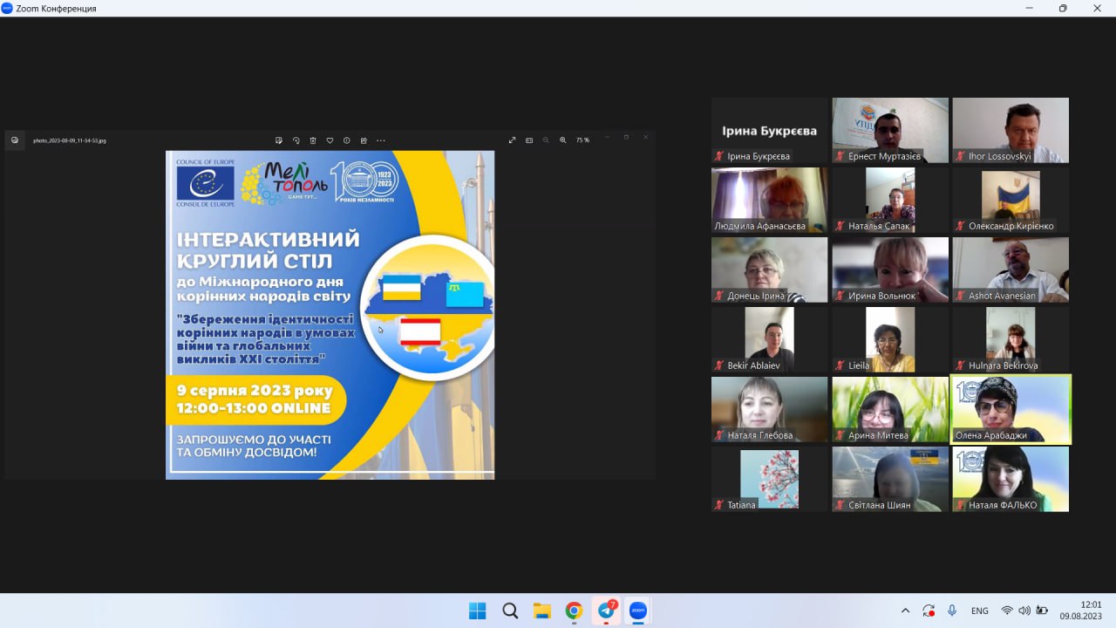This screenshot has width=1116, height=628.
Task: Add photo to favorites with heart icon
Action: pyautogui.click(x=330, y=140)
